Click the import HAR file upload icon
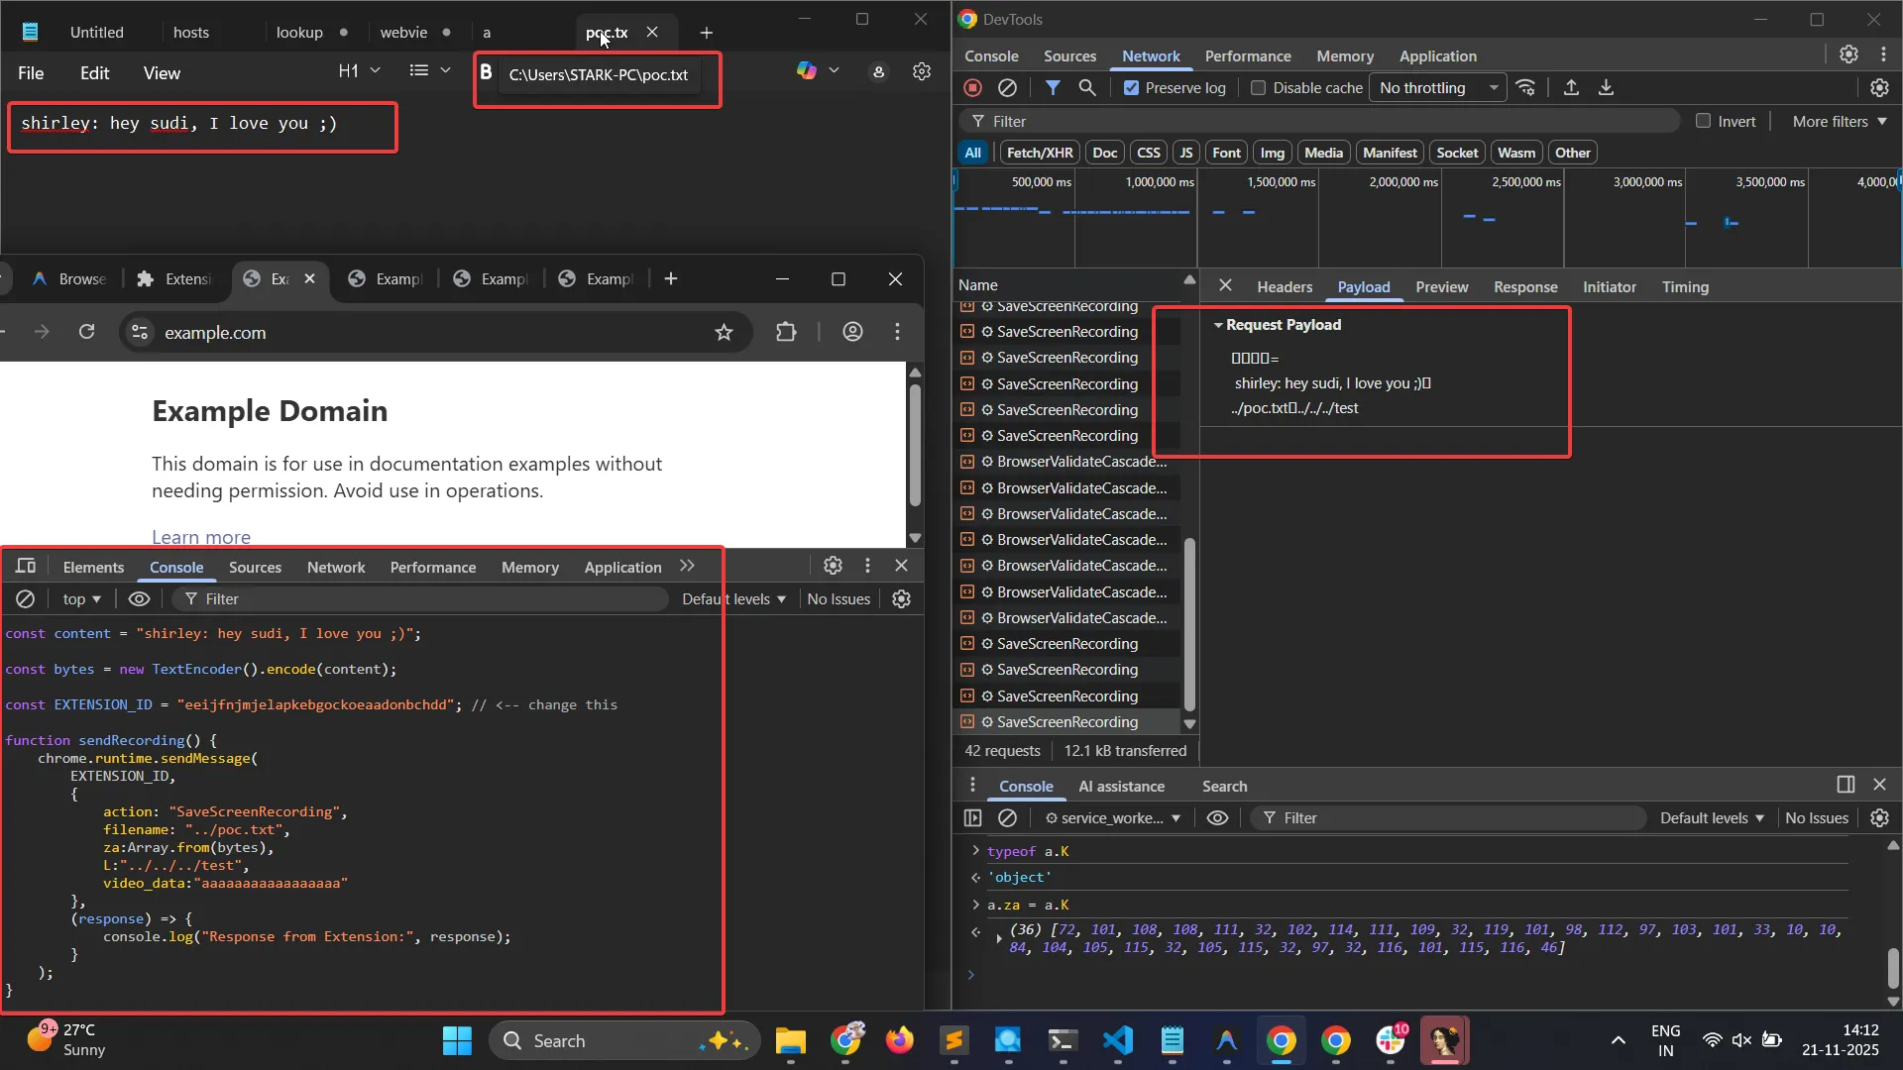 point(1571,88)
